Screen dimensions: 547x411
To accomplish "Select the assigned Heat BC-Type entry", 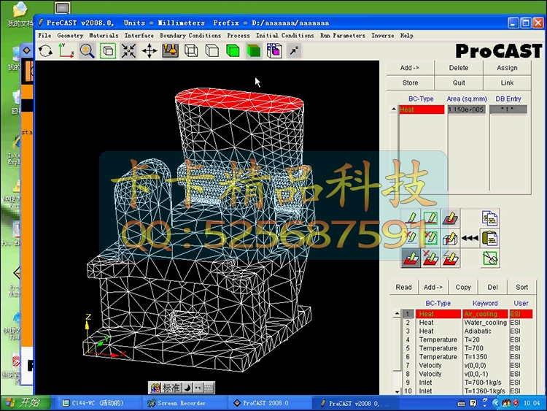I will (x=422, y=110).
